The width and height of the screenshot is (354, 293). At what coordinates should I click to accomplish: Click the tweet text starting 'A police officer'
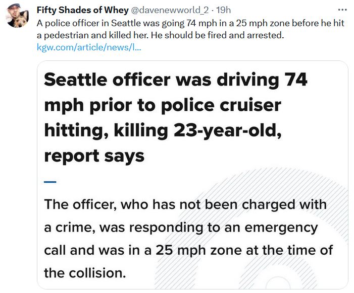190,29
